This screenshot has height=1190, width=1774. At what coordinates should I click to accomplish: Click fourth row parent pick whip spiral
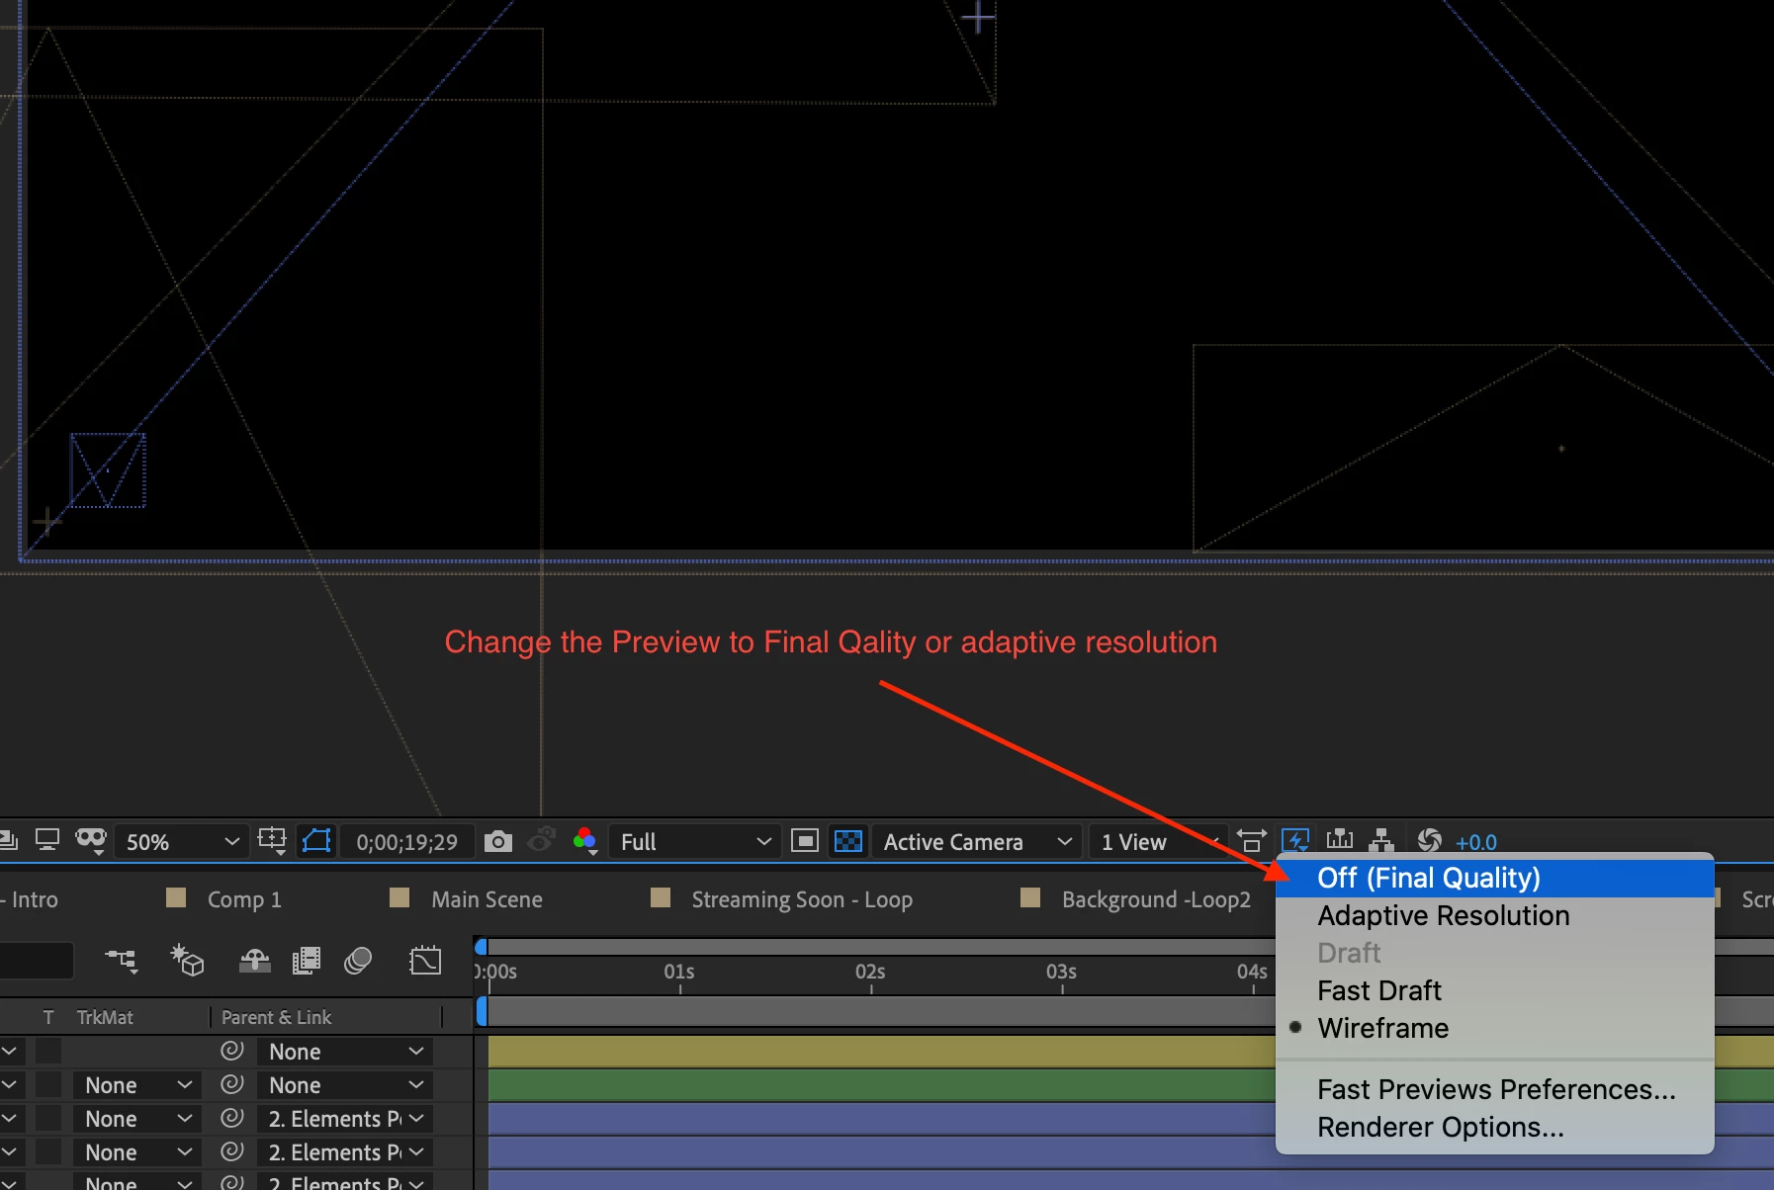(232, 1151)
